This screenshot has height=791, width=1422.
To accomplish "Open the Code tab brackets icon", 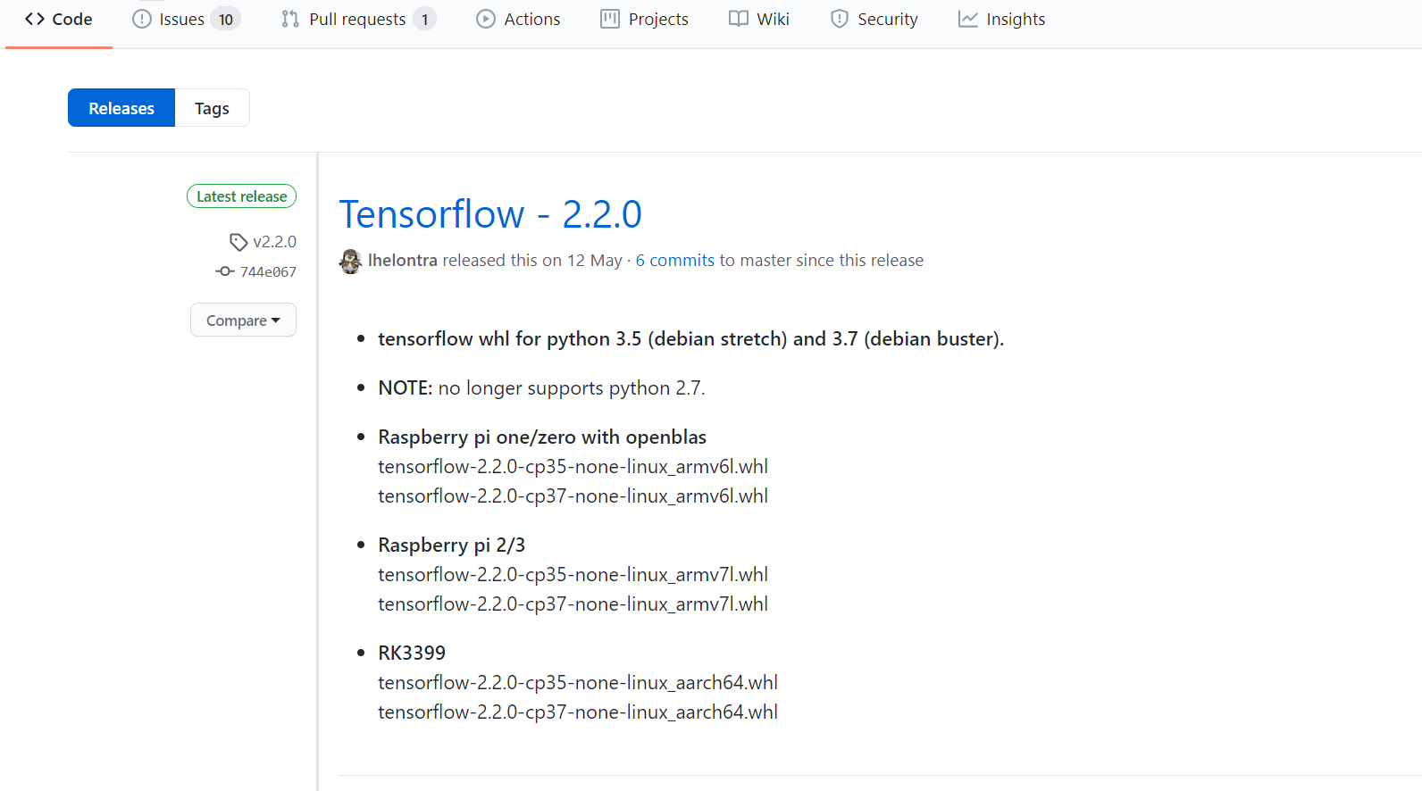I will tap(36, 18).
